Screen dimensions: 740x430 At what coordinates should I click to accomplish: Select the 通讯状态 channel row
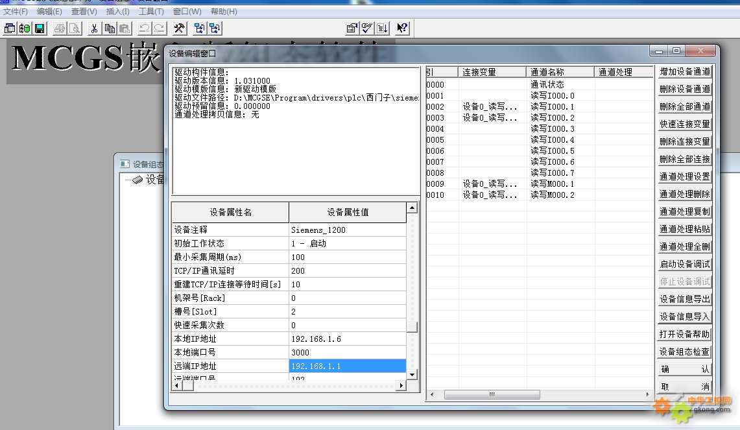pos(540,84)
